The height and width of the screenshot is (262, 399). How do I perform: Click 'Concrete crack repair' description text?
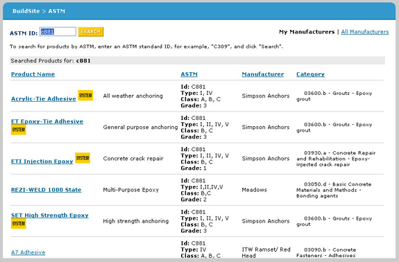(133, 158)
